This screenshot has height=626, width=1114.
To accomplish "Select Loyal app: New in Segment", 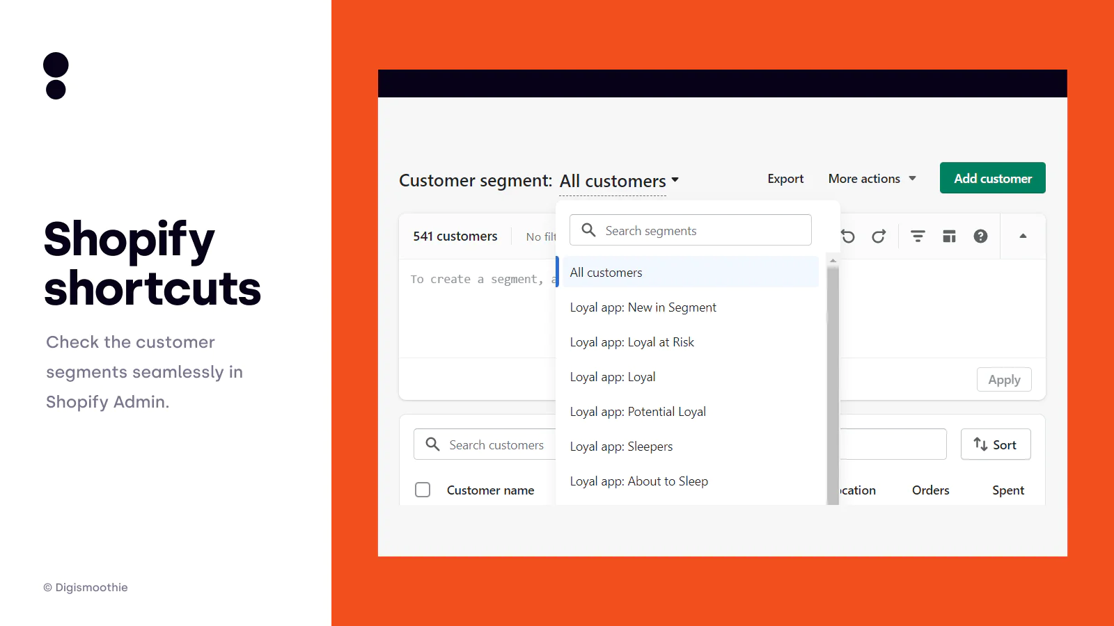I will point(688,307).
